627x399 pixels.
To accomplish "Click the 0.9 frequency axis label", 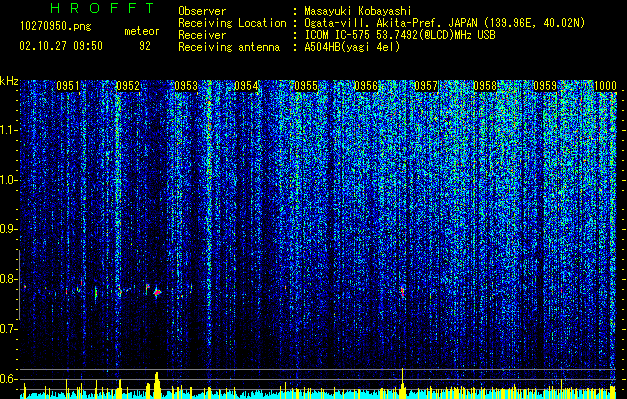I will [9, 229].
